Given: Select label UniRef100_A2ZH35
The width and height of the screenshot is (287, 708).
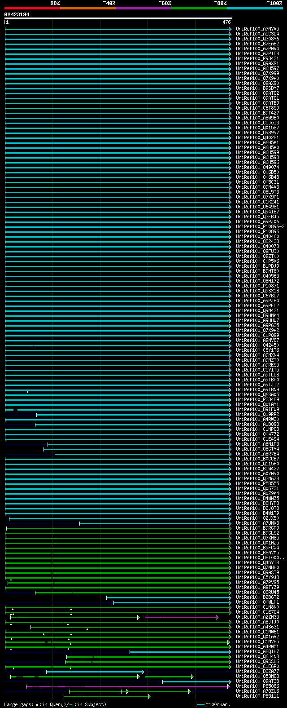Looking at the screenshot, I should click(257, 617).
